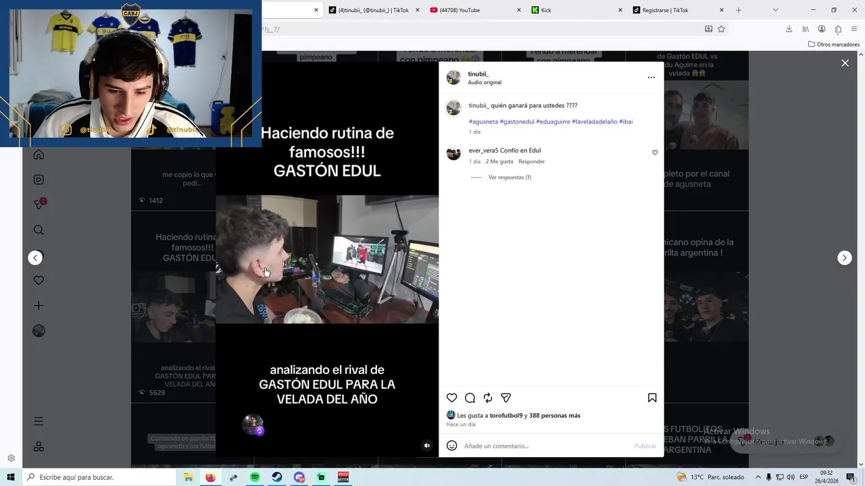This screenshot has height=486, width=865.
Task: Open a new browser tab
Action: pyautogui.click(x=739, y=10)
